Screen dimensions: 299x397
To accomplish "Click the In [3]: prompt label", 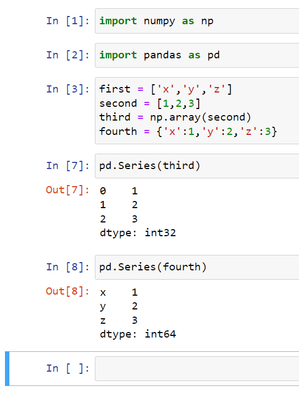I will [x=68, y=89].
